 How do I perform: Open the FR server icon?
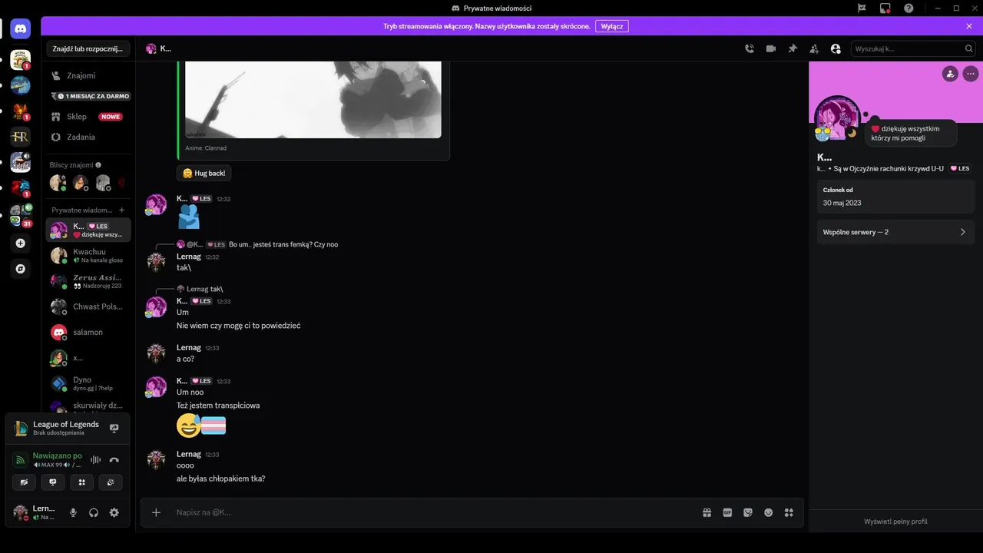point(20,137)
